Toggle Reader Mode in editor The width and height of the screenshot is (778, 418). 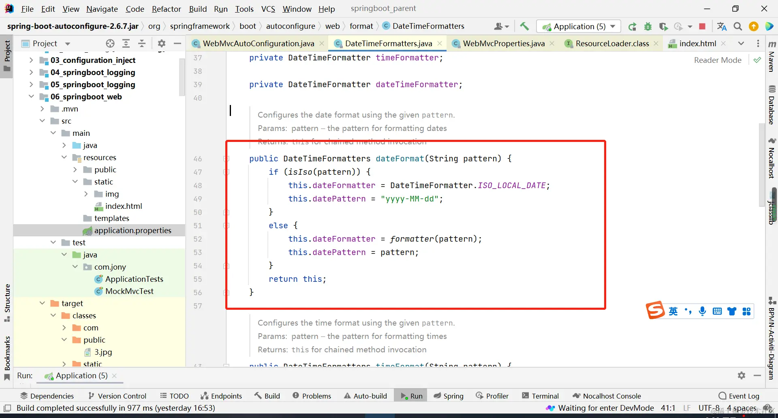(718, 60)
